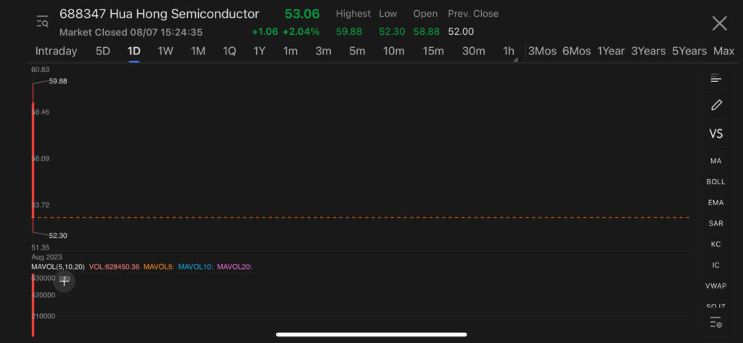Enable the IC indicator
This screenshot has width=743, height=343.
tap(715, 265)
